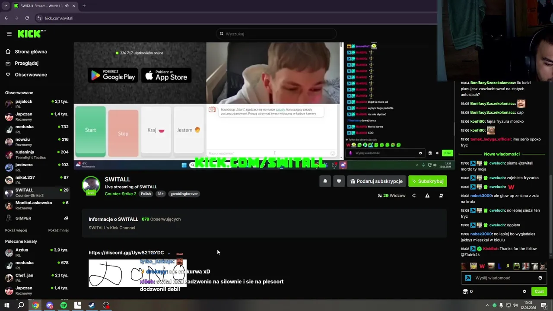Viewport: 553px width, 311px height.
Task: Open Discord from the taskbar
Action: click(x=50, y=305)
